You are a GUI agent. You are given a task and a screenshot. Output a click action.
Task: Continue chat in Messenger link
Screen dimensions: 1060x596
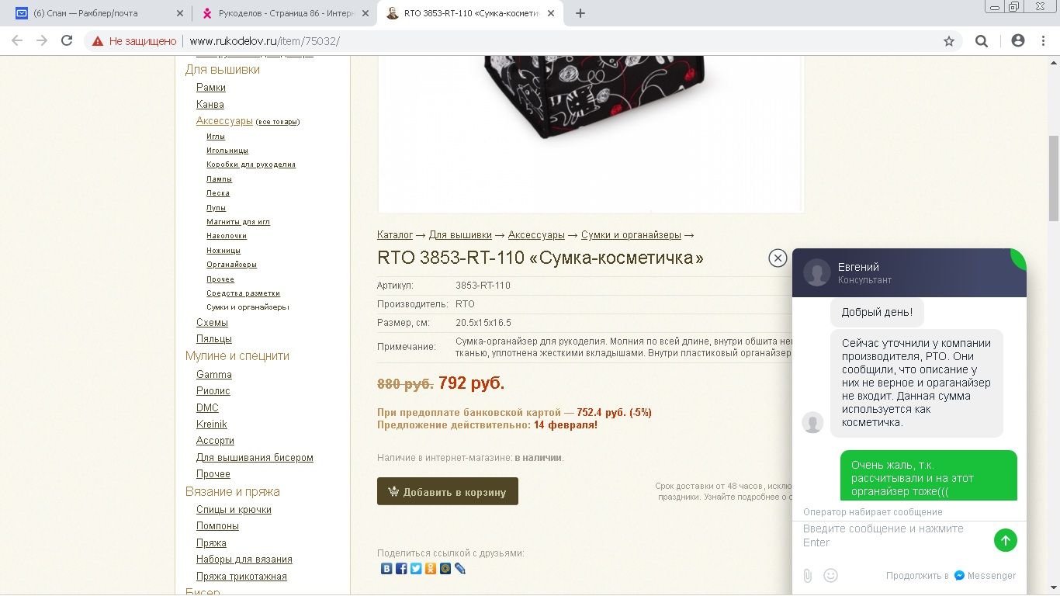point(951,576)
